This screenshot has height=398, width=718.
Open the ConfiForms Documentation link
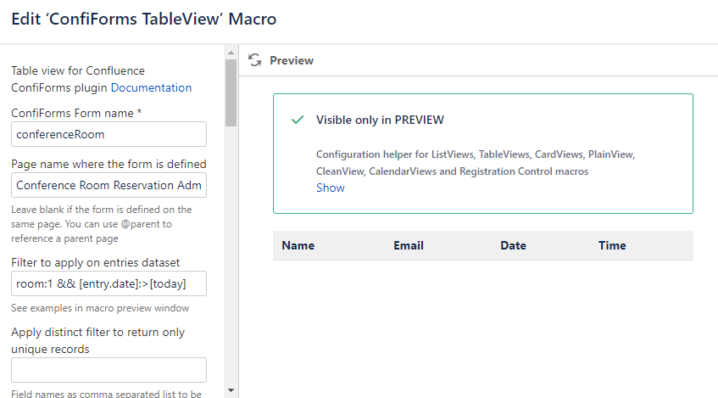[151, 87]
